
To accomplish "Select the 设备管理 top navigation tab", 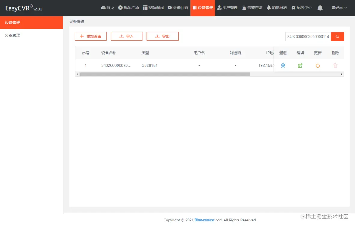I will click(203, 8).
